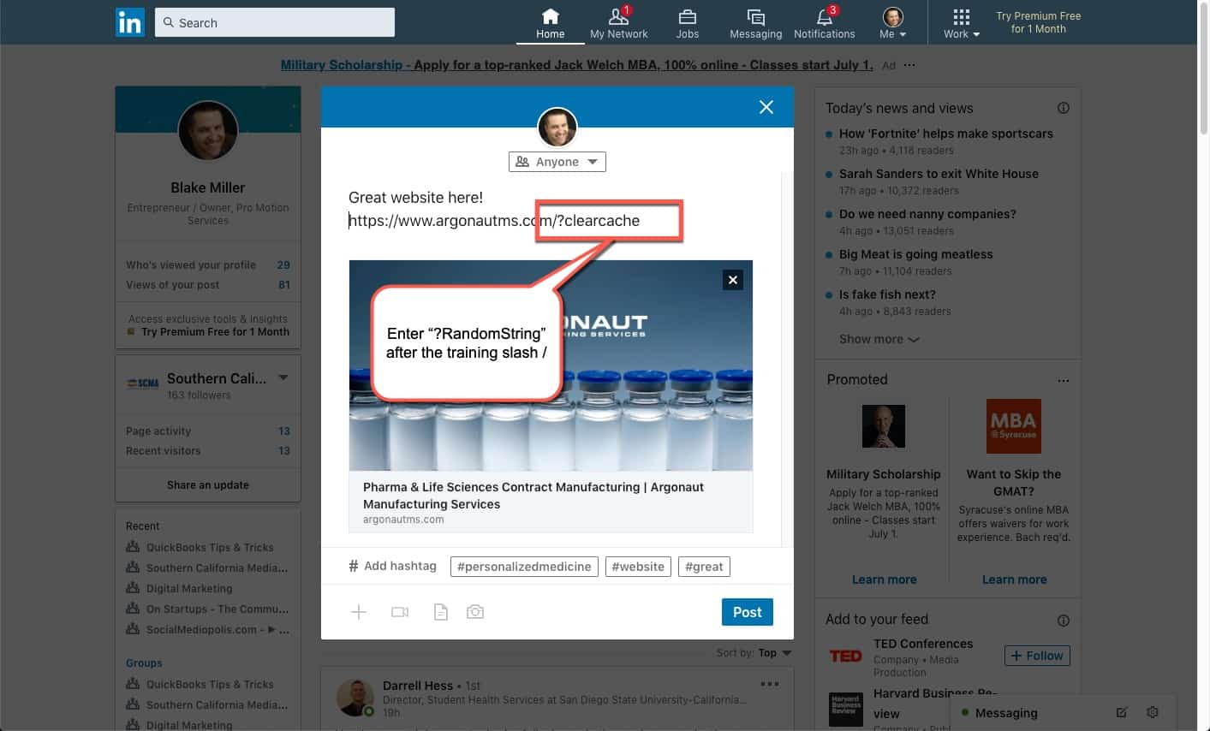The width and height of the screenshot is (1210, 731).
Task: Open 'How Fortnite helps make sportscars' story
Action: (x=945, y=134)
